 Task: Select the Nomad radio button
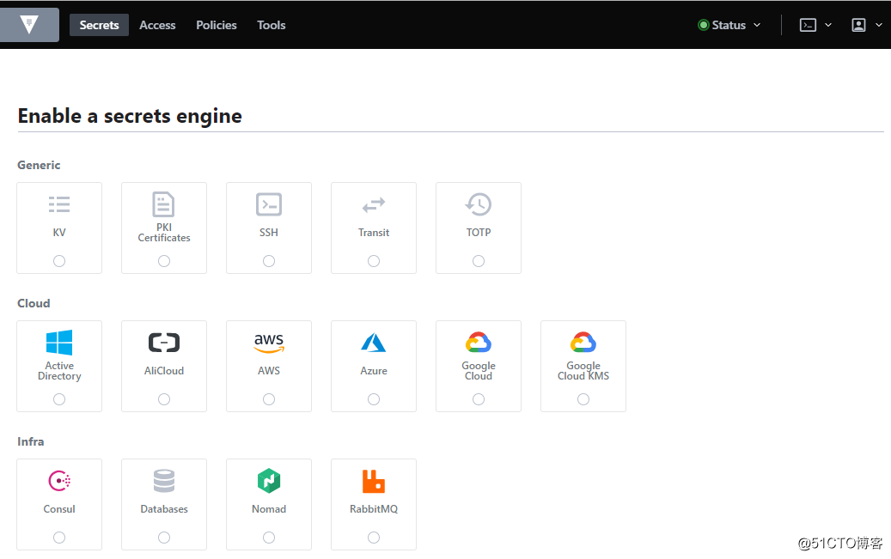click(x=269, y=538)
